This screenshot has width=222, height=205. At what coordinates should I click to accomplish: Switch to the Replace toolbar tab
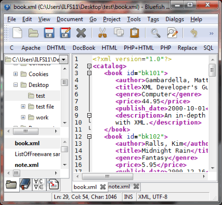click(187, 48)
